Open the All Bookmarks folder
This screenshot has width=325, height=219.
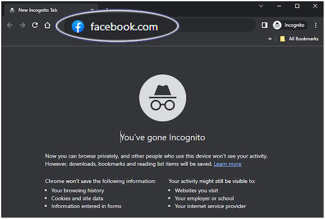(298, 39)
